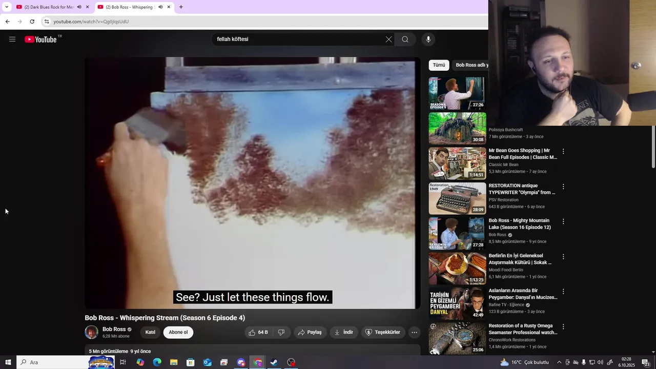The width and height of the screenshot is (656, 369).
Task: Open the Windows Start menu
Action: coord(8,362)
